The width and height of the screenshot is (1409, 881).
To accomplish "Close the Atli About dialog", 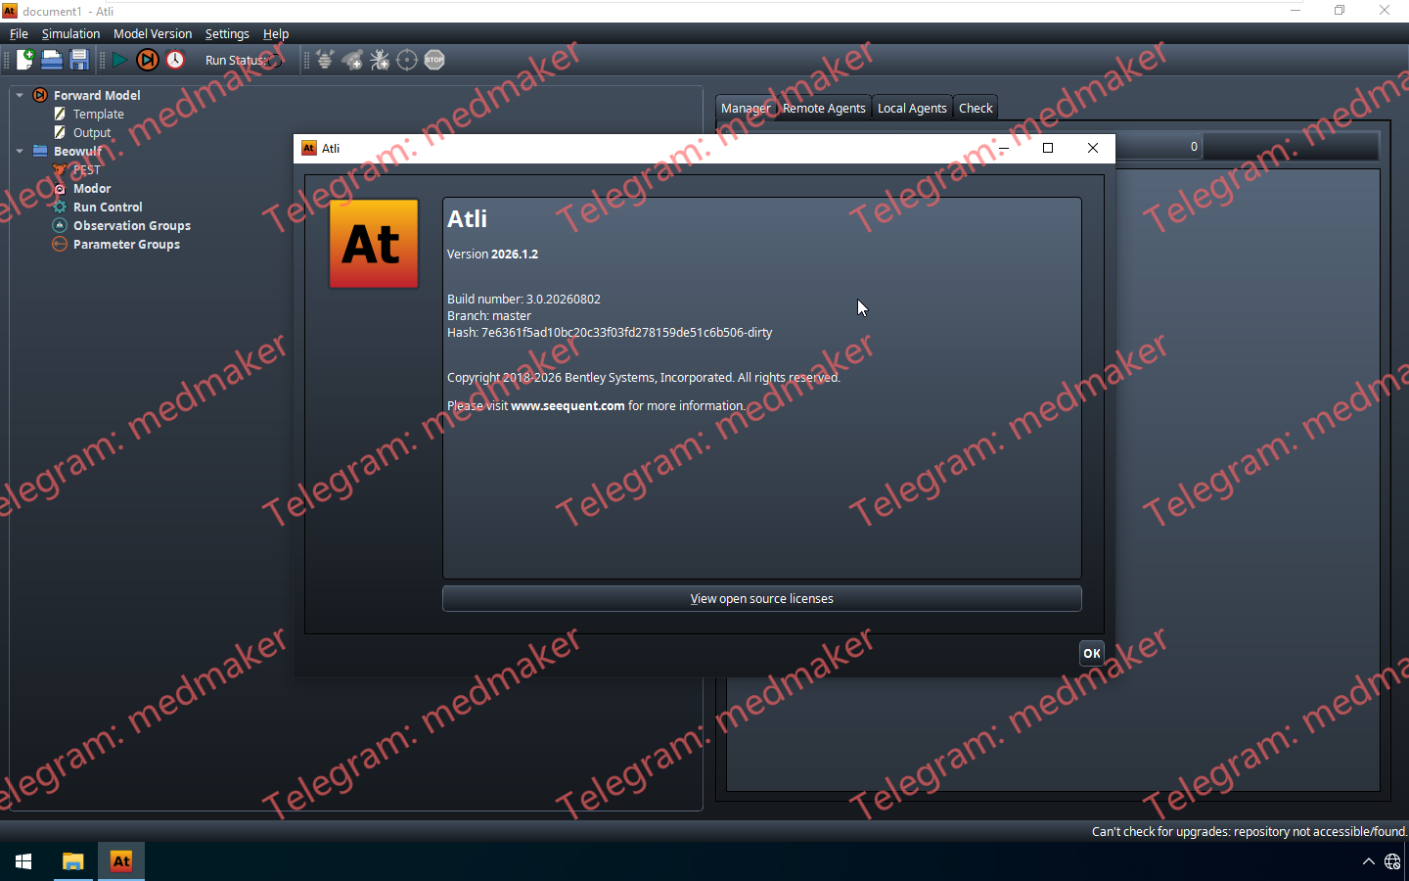I will coord(1093,148).
